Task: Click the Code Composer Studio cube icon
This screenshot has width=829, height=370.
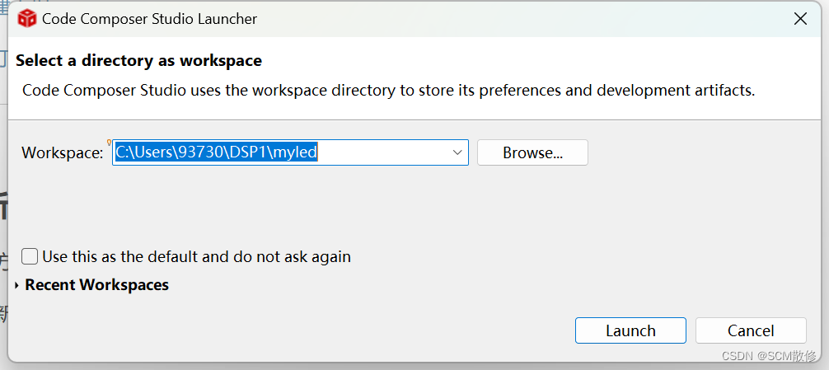Action: [x=26, y=19]
